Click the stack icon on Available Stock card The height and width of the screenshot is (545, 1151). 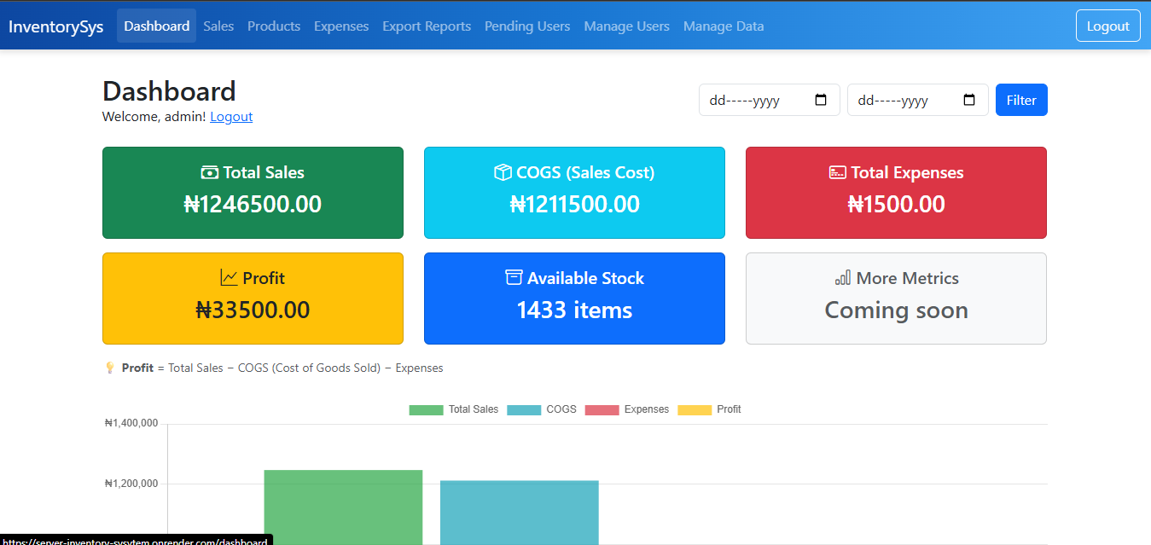(x=512, y=277)
